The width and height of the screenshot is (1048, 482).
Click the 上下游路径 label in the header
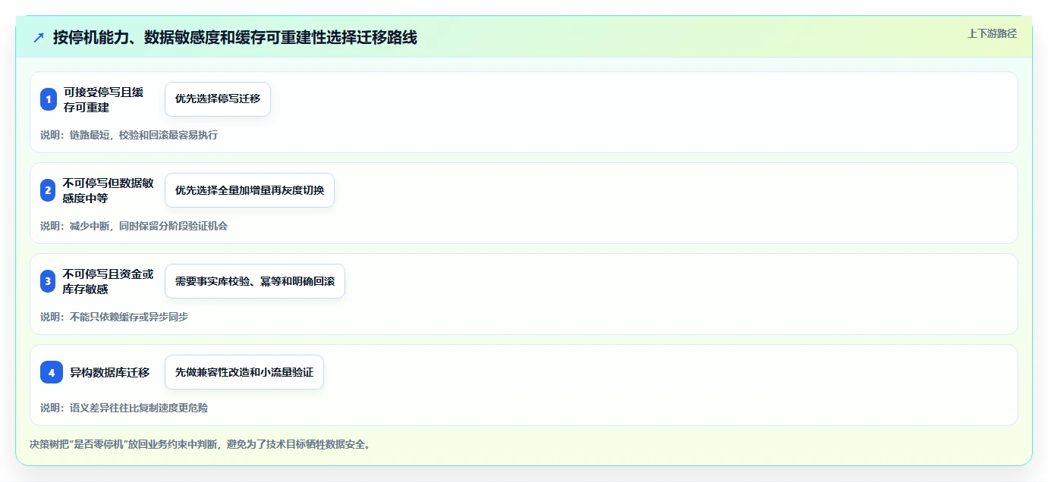(992, 33)
